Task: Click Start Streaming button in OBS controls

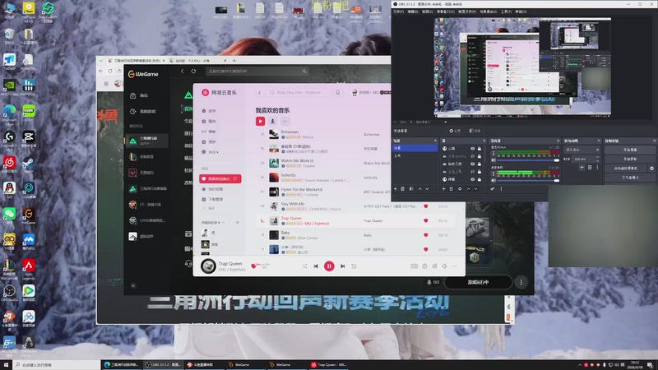Action: point(630,150)
